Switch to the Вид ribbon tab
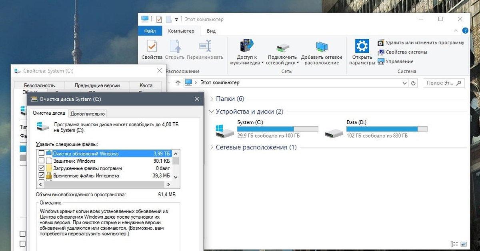 [211, 31]
